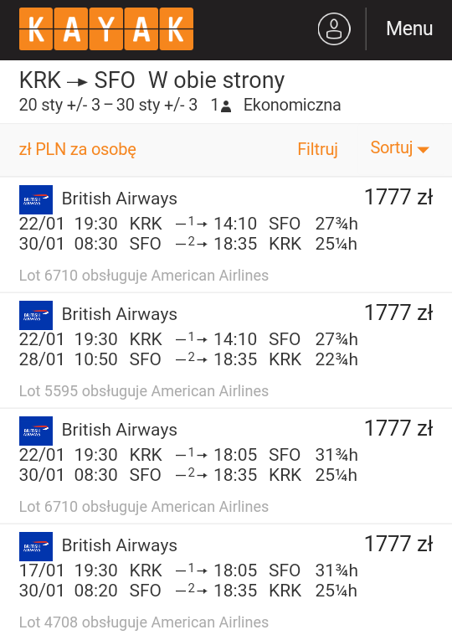Click British Airways logo in third result
Screen dimensions: 452x635
[x=36, y=431]
